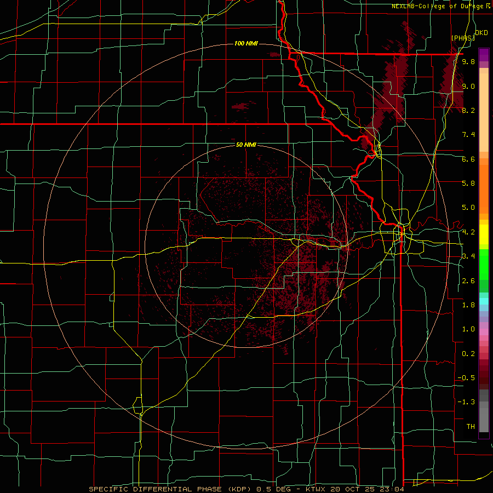Click the TH label on the color scale
Image resolution: width=493 pixels, height=493 pixels.
point(471,427)
